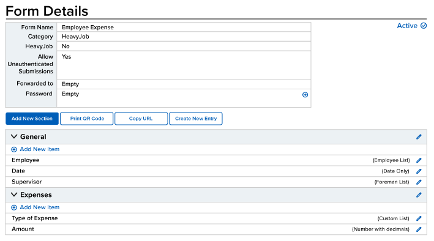Select the Employee item row text
Image resolution: width=434 pixels, height=241 pixels.
(x=26, y=160)
